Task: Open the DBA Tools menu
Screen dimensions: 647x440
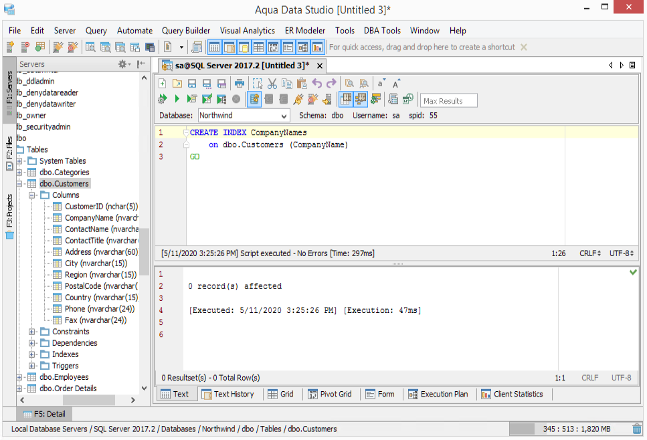Action: pyautogui.click(x=382, y=31)
